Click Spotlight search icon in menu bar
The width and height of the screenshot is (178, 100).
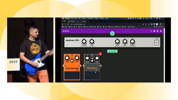(x=154, y=18)
